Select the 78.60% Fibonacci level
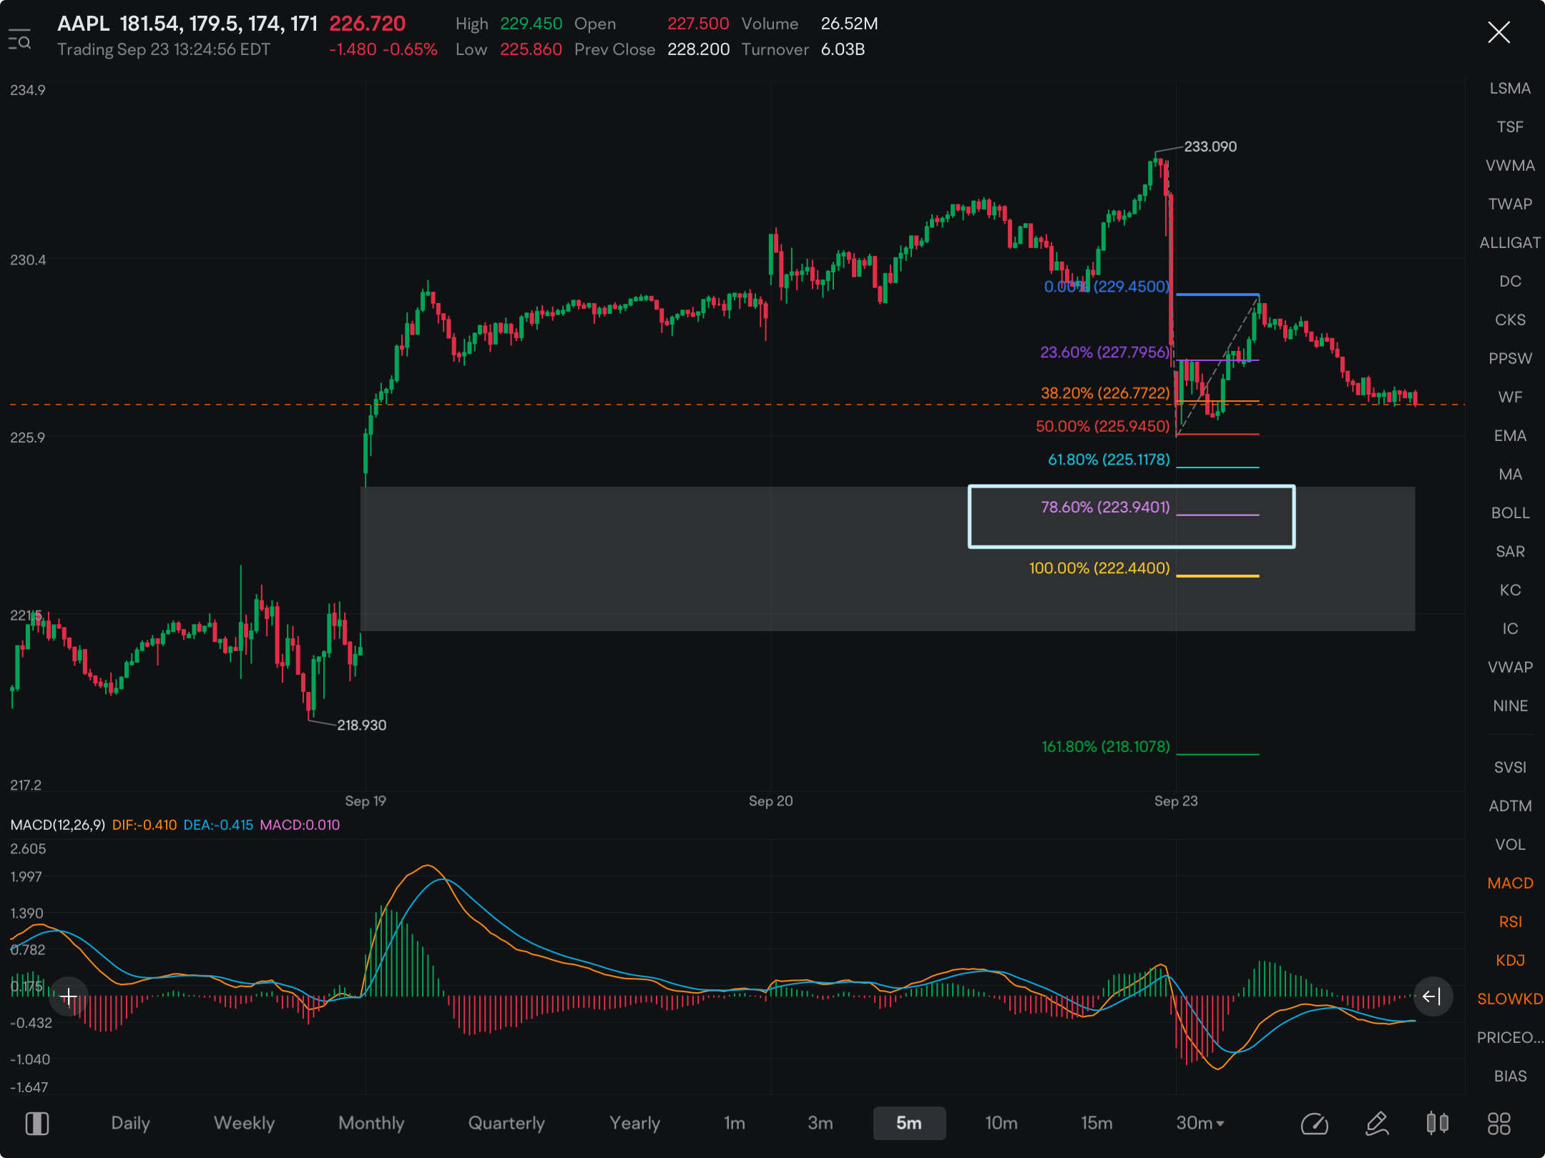Image resolution: width=1545 pixels, height=1158 pixels. (1105, 507)
